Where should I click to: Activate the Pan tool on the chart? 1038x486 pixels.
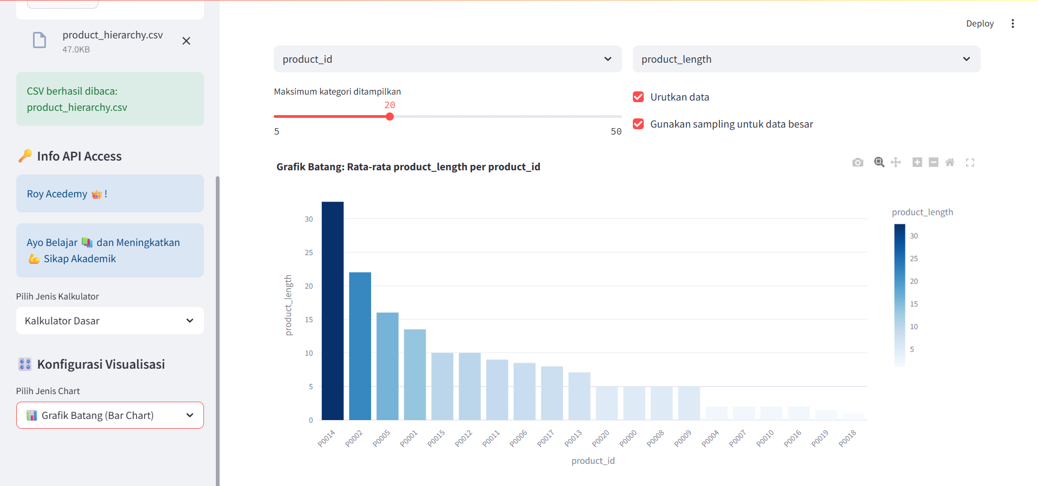click(x=896, y=163)
